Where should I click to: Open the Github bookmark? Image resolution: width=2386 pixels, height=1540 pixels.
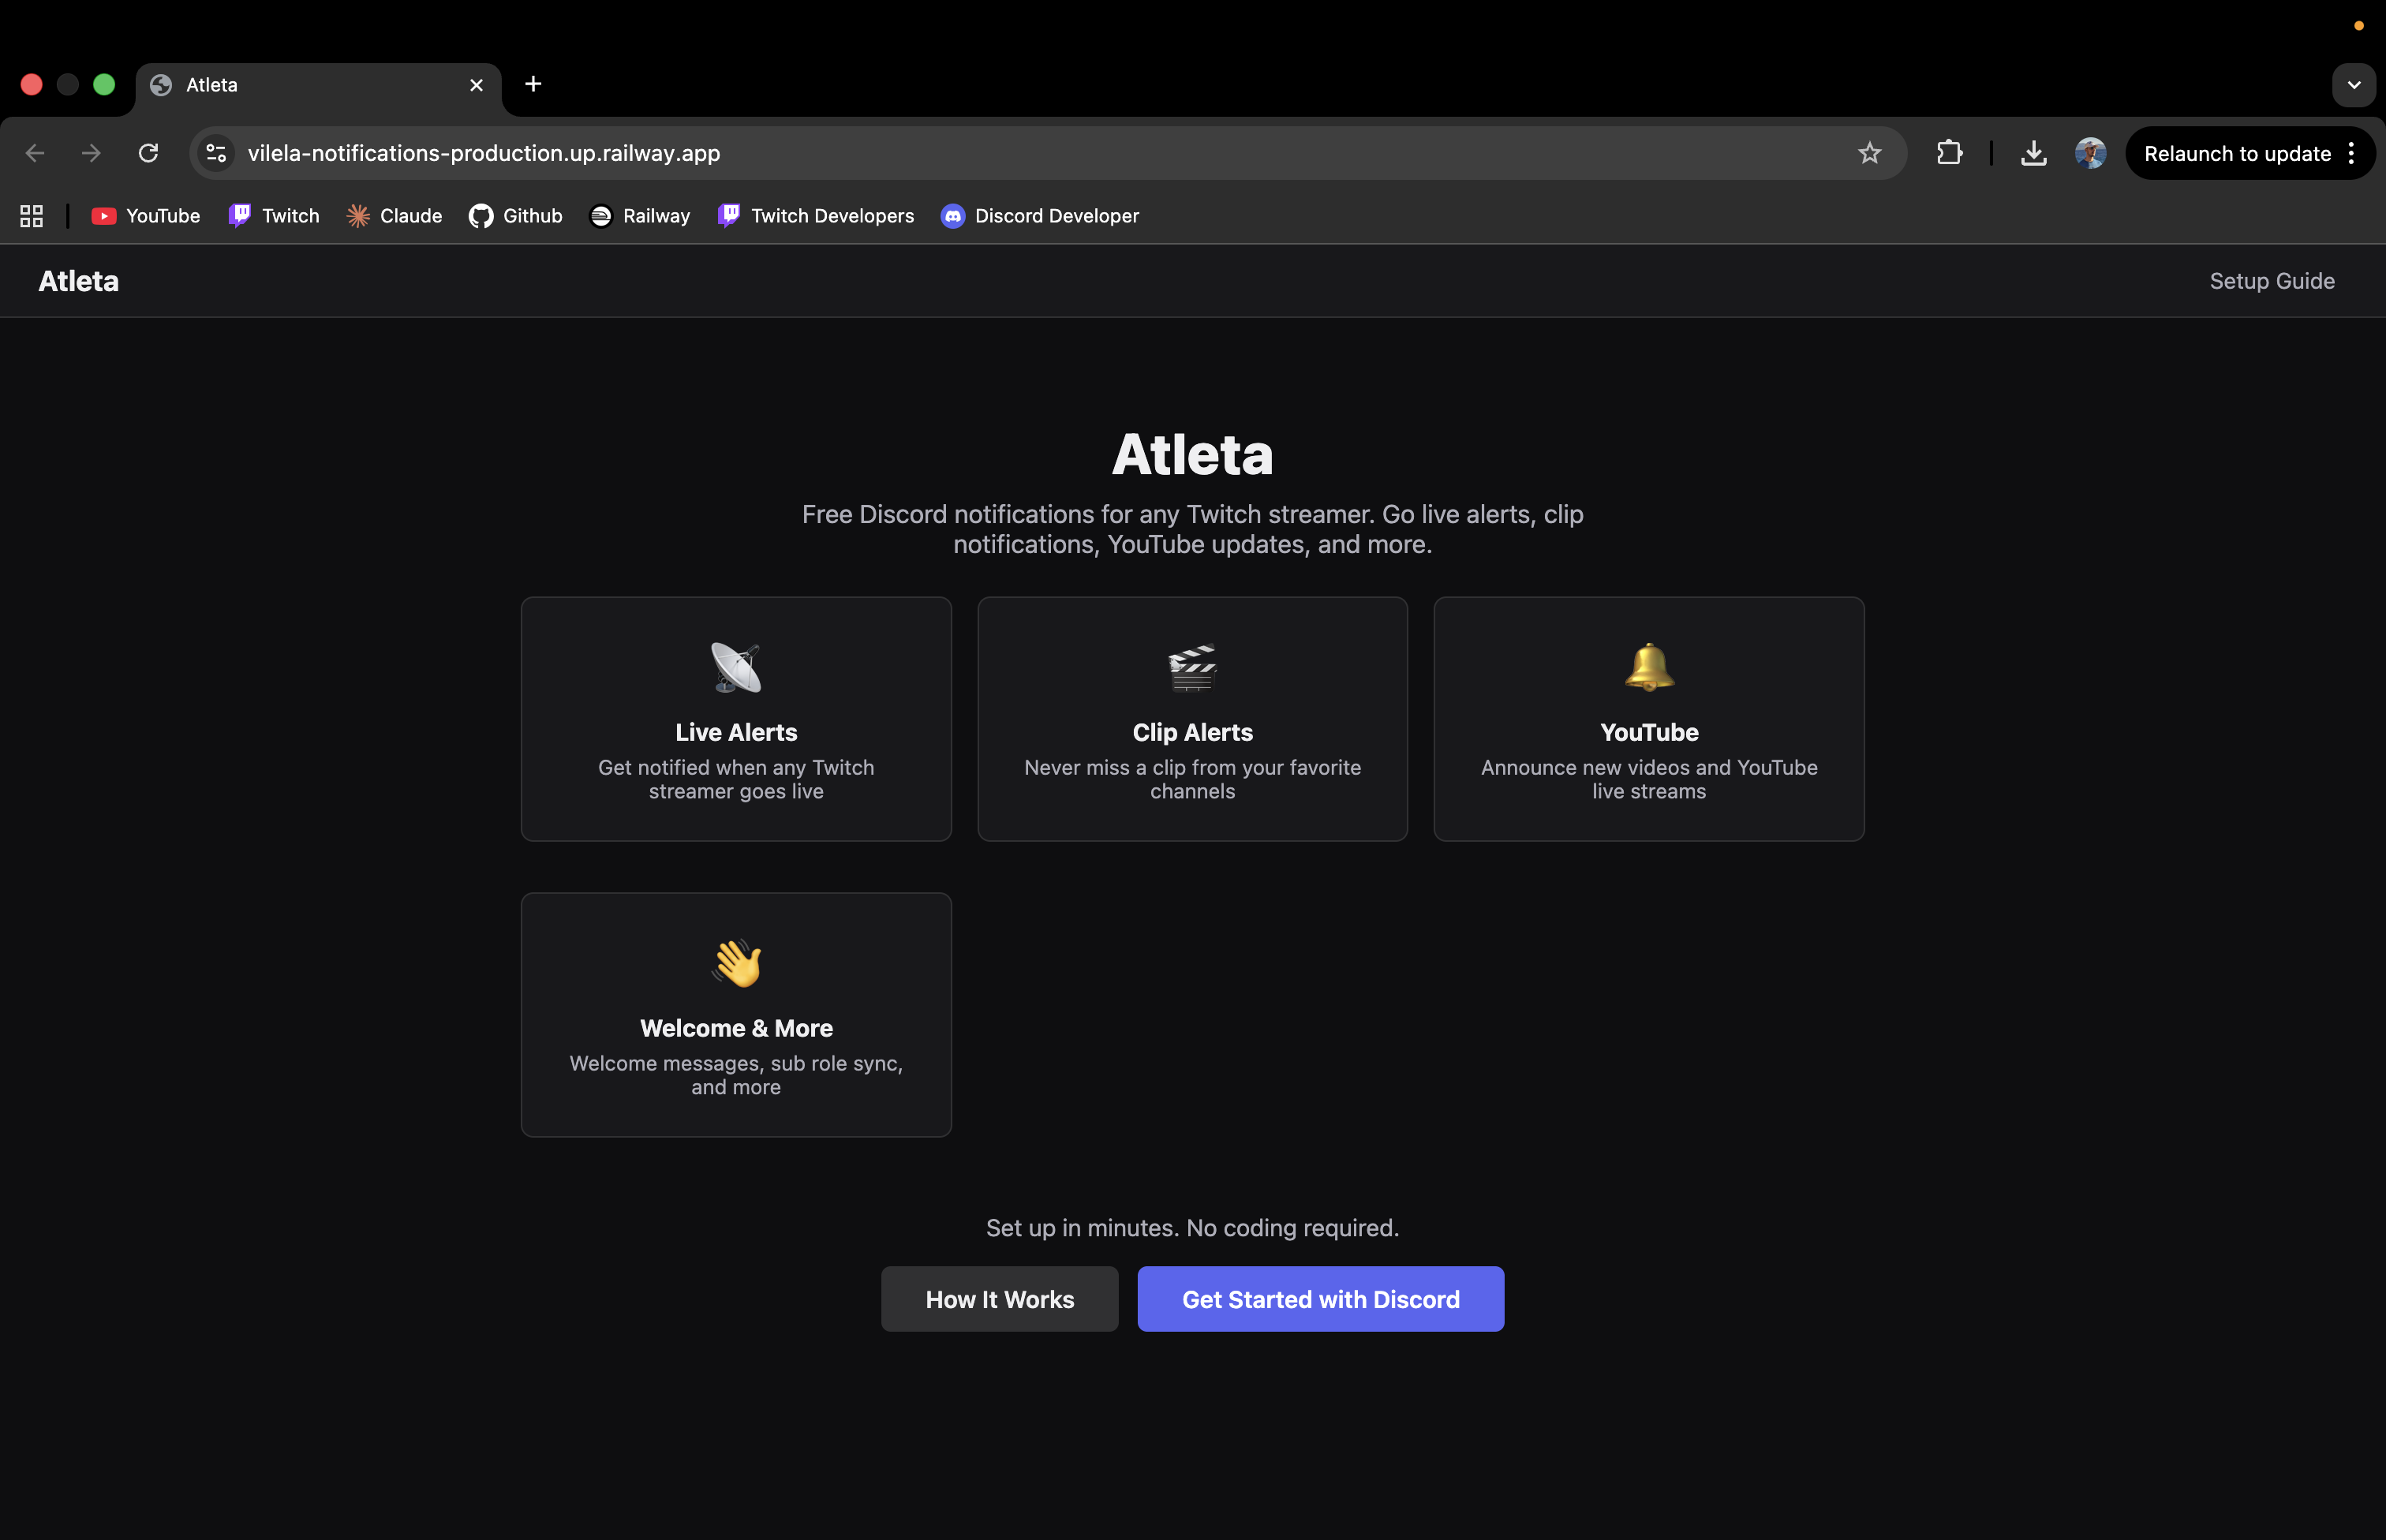click(516, 215)
